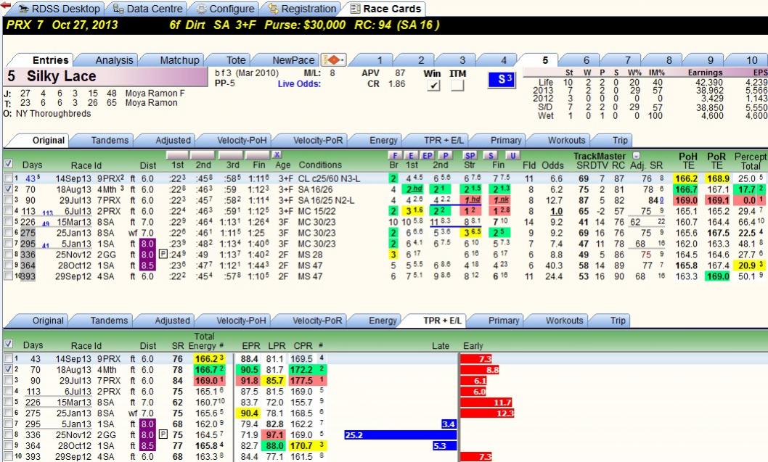Click the P marker icon in the lower 25Nov12 row
Screen dimensions: 768x462
pos(163,434)
